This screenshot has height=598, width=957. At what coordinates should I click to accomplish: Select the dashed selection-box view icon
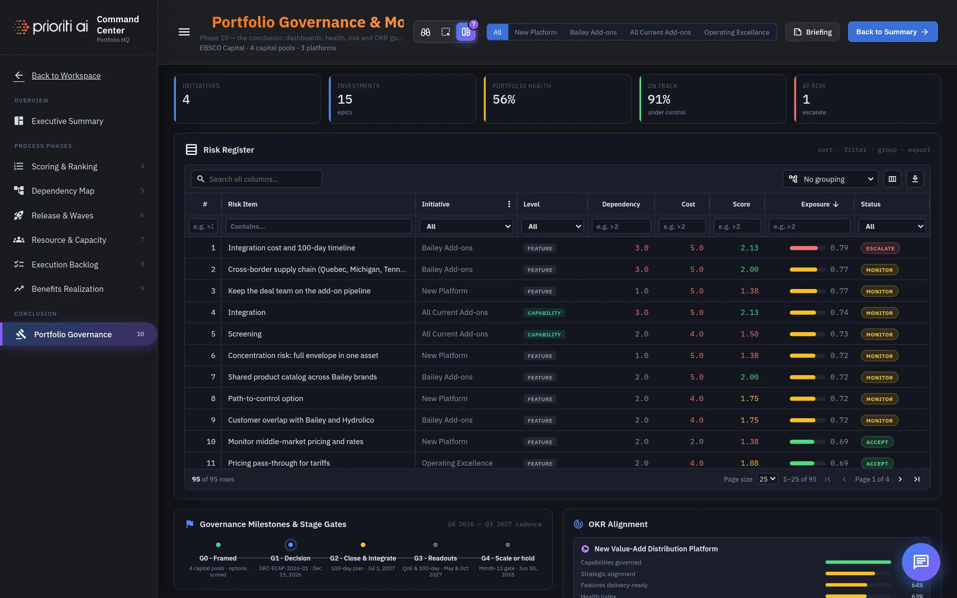tap(445, 32)
